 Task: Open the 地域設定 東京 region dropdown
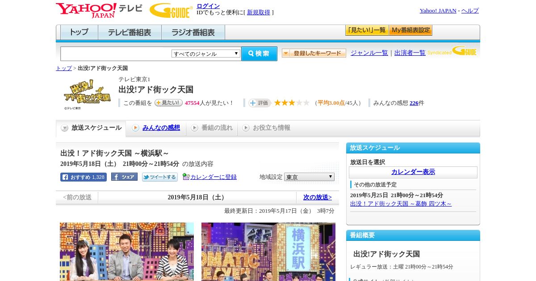(309, 177)
